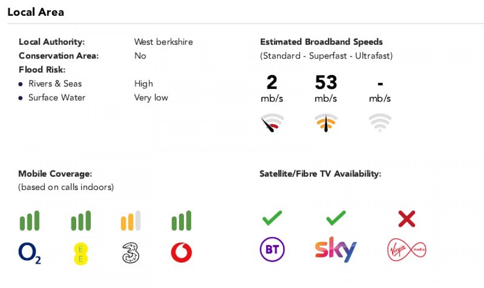Viewport: 484px width, 288px height.
Task: Click the O2 network logo
Action: (30, 253)
